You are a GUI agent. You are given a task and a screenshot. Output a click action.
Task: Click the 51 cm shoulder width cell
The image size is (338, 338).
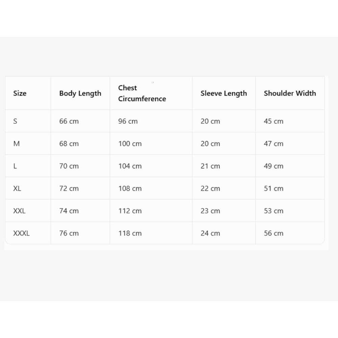coord(273,188)
